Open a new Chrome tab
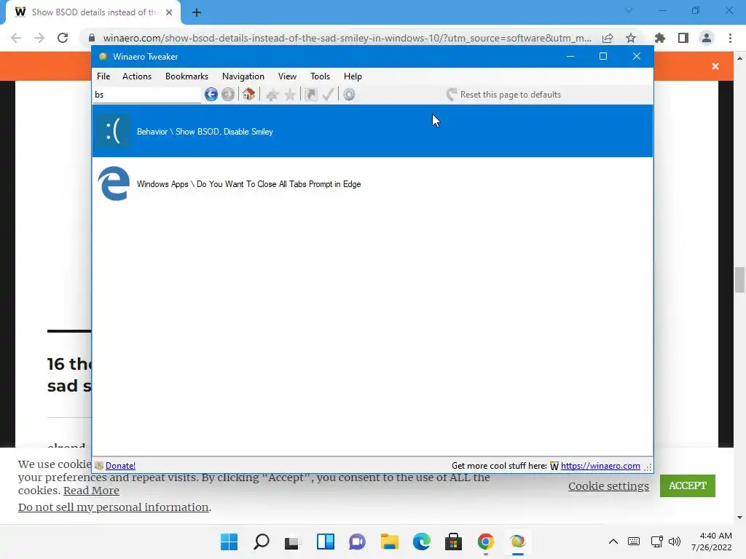The height and width of the screenshot is (559, 746). click(x=197, y=12)
